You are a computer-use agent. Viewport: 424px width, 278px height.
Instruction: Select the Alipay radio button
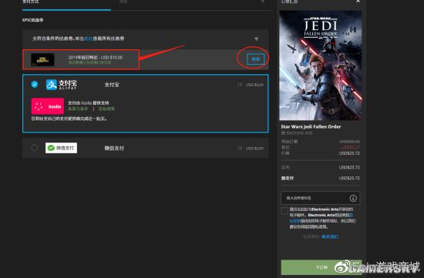[35, 84]
